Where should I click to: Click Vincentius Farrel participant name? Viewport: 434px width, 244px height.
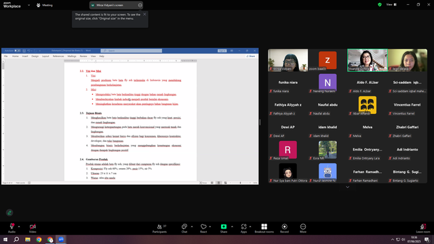[x=407, y=105]
